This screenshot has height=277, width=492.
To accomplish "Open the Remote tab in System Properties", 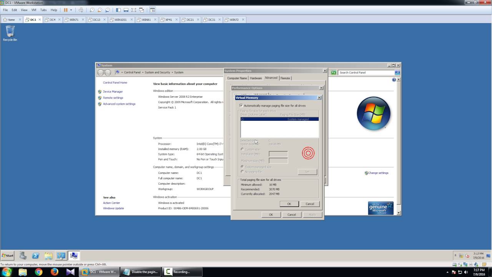I will tap(285, 78).
